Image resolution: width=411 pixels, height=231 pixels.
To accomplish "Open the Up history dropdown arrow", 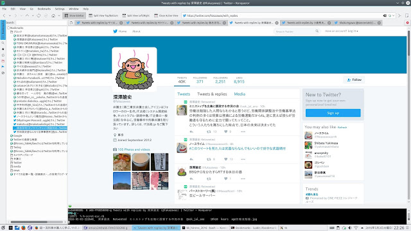I will point(33,15).
